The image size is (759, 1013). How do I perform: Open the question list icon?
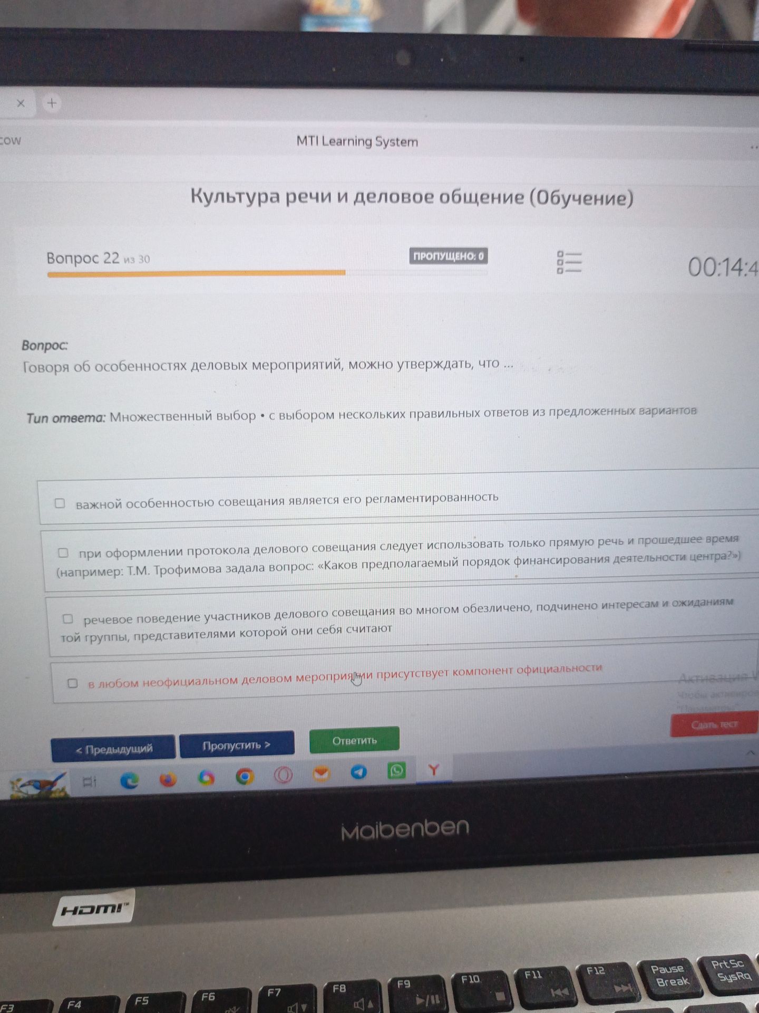(569, 262)
